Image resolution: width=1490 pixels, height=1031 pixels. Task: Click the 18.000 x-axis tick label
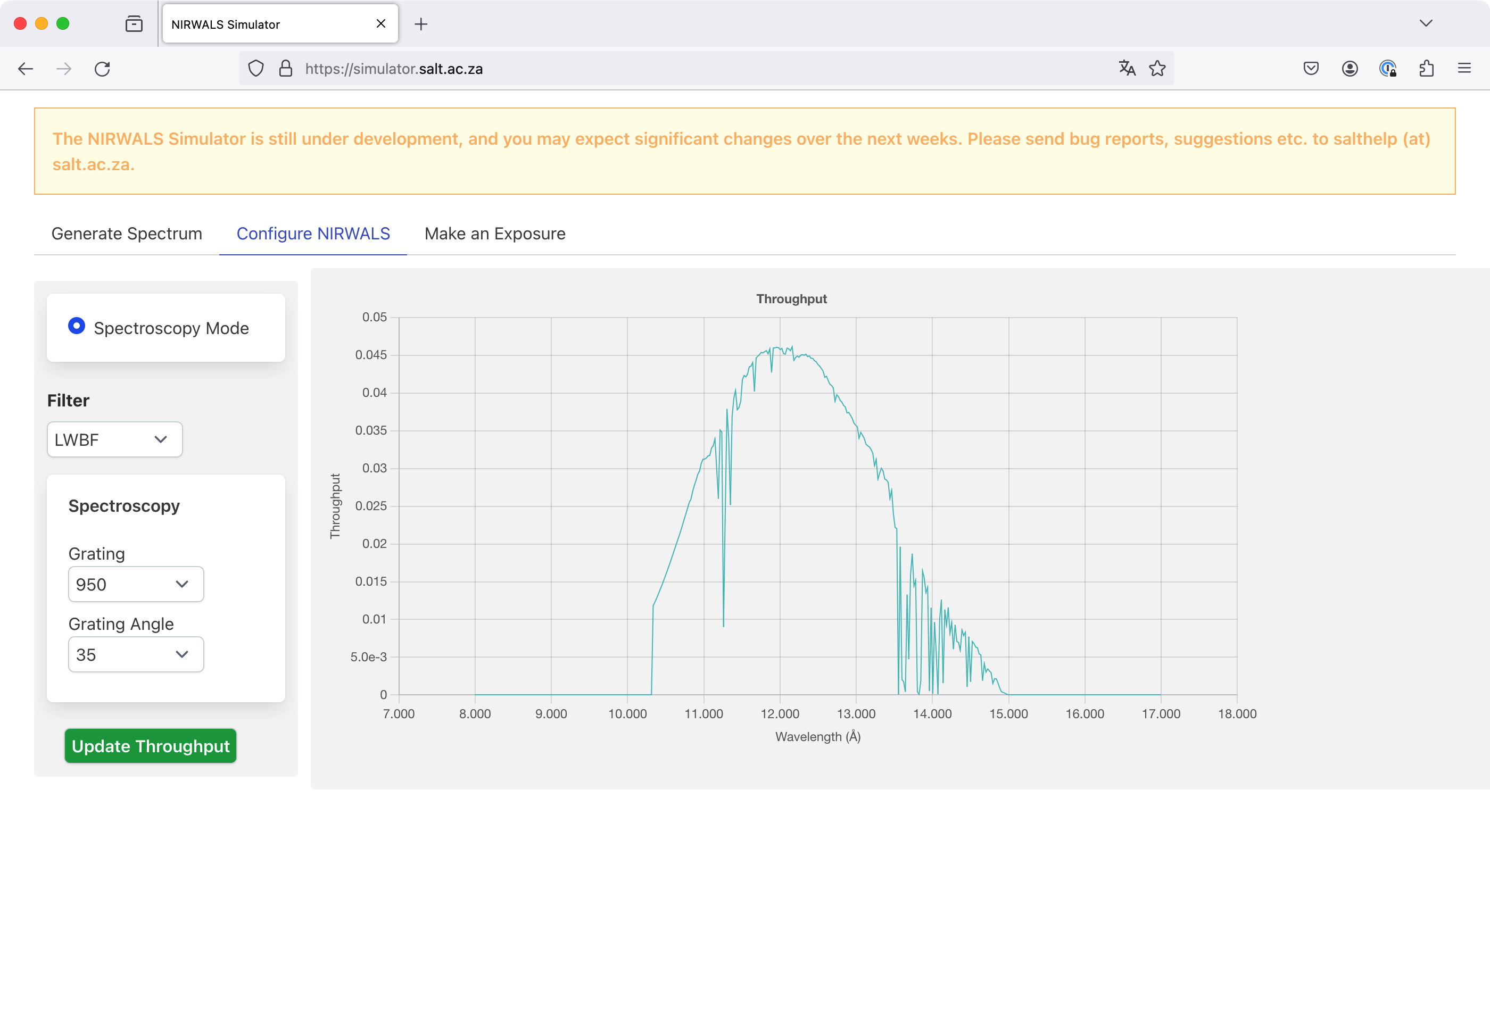click(1237, 714)
